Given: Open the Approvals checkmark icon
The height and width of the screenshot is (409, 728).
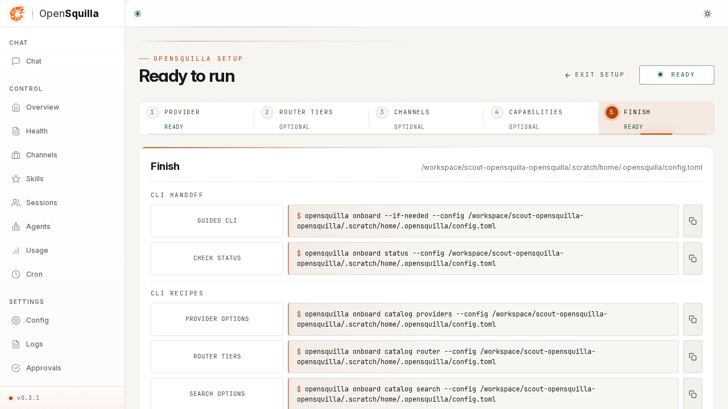Looking at the screenshot, I should point(16,368).
